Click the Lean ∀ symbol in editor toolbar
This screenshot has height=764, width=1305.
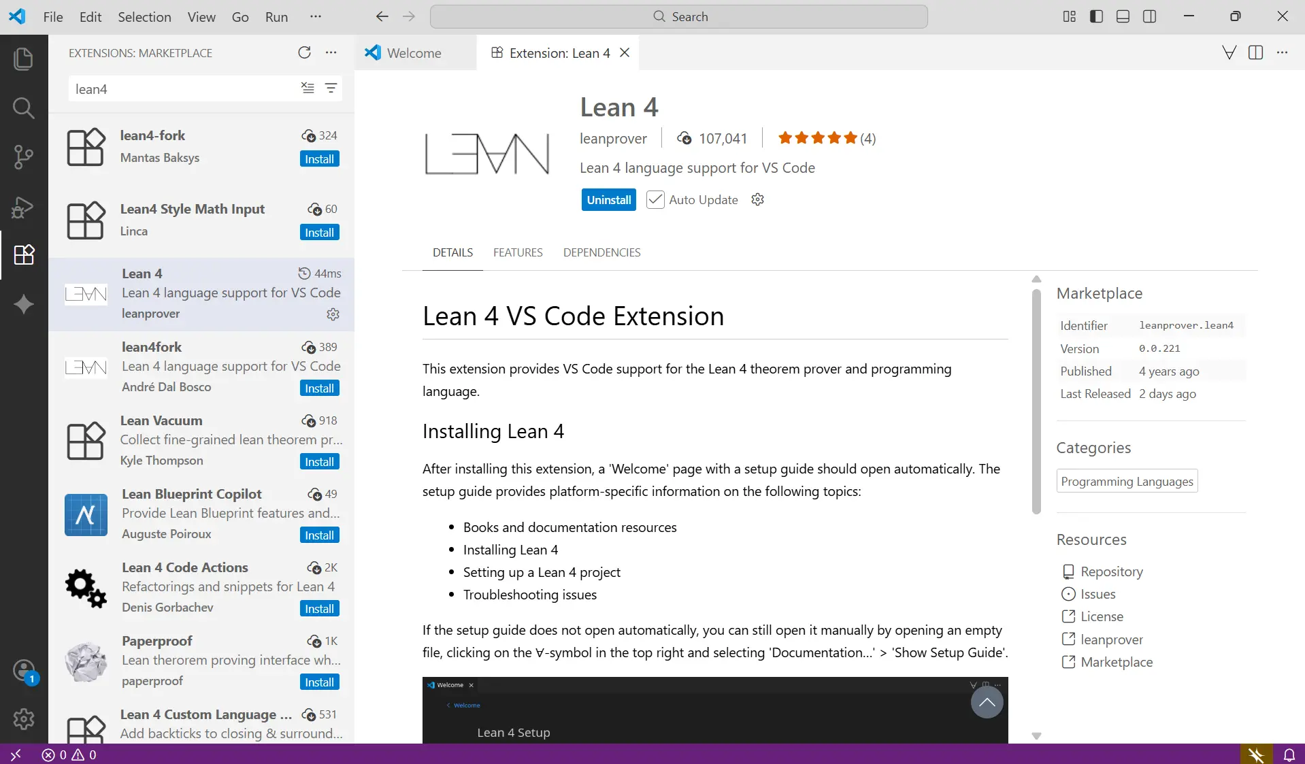tap(1229, 53)
